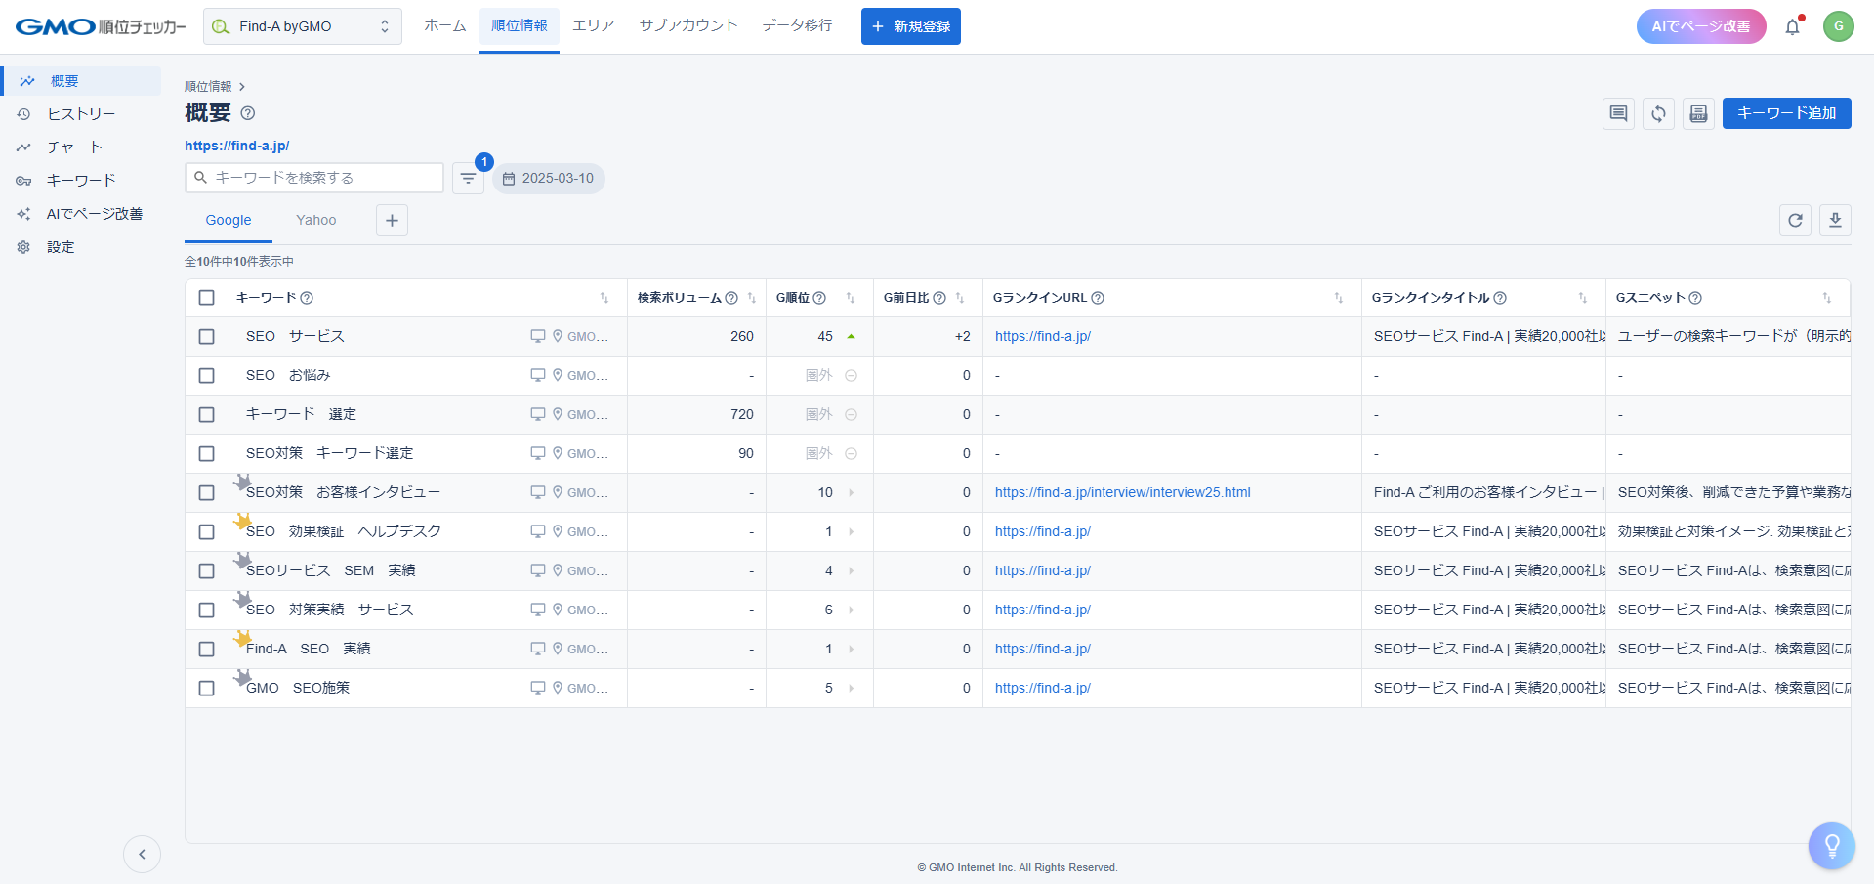The height and width of the screenshot is (884, 1874).
Task: Switch to the Google tab
Action: pos(229,220)
